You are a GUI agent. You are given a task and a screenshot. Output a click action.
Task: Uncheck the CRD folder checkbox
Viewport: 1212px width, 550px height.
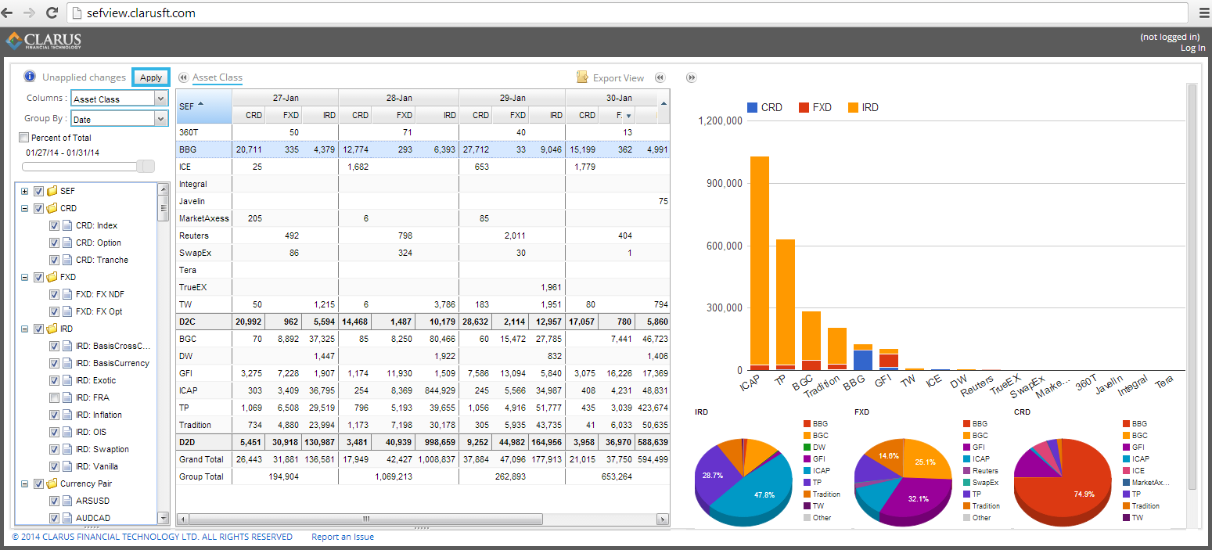pyautogui.click(x=38, y=208)
